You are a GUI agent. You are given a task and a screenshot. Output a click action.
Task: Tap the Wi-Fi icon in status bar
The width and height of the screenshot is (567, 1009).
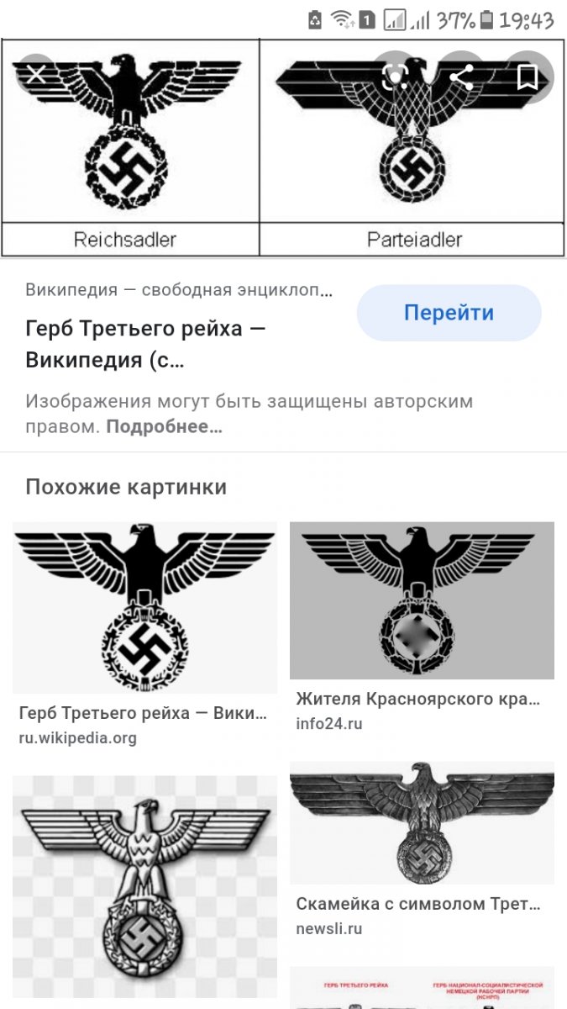[x=341, y=19]
